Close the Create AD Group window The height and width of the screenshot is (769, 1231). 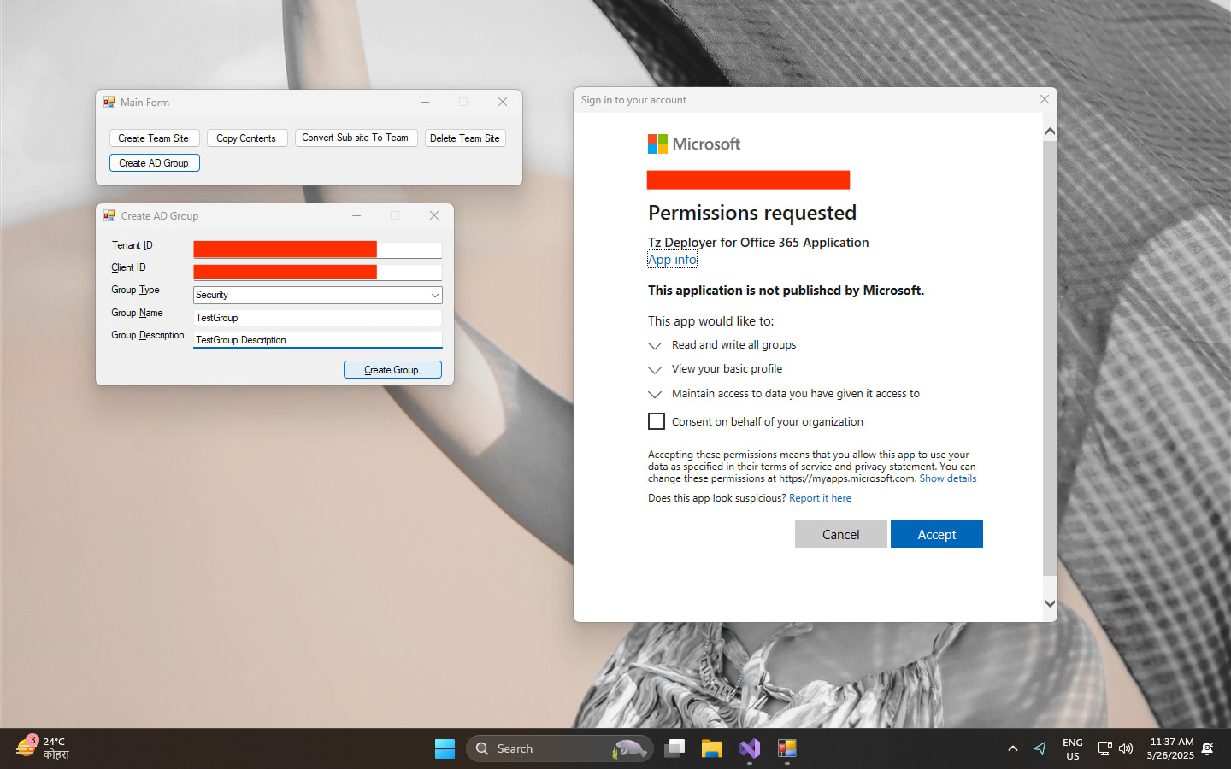pos(434,215)
